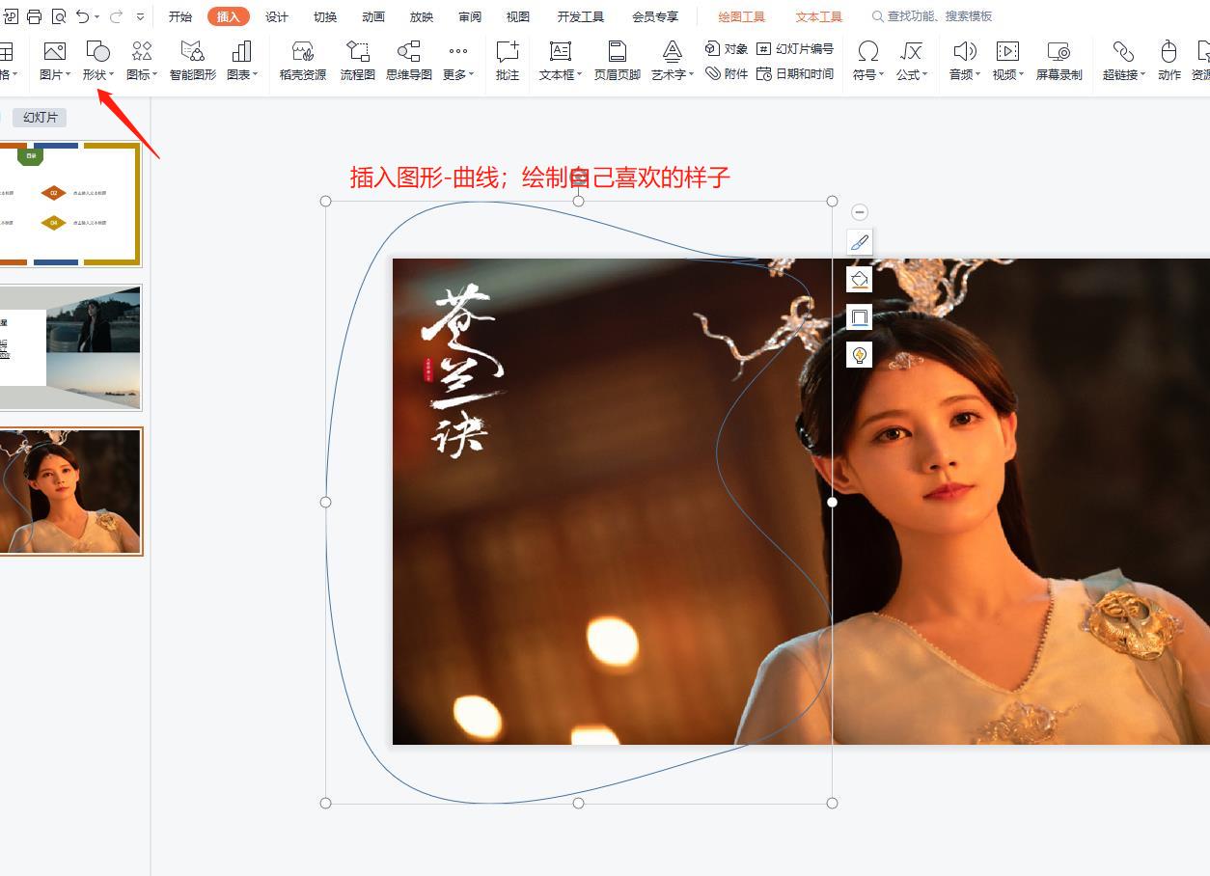
Task: Open the 开发工具 tab
Action: [581, 16]
